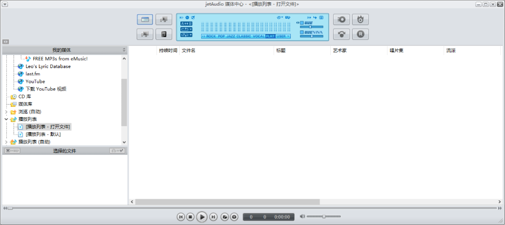Mute audio with the speaker icon
Image resolution: width=505 pixels, height=225 pixels.
coord(302,217)
